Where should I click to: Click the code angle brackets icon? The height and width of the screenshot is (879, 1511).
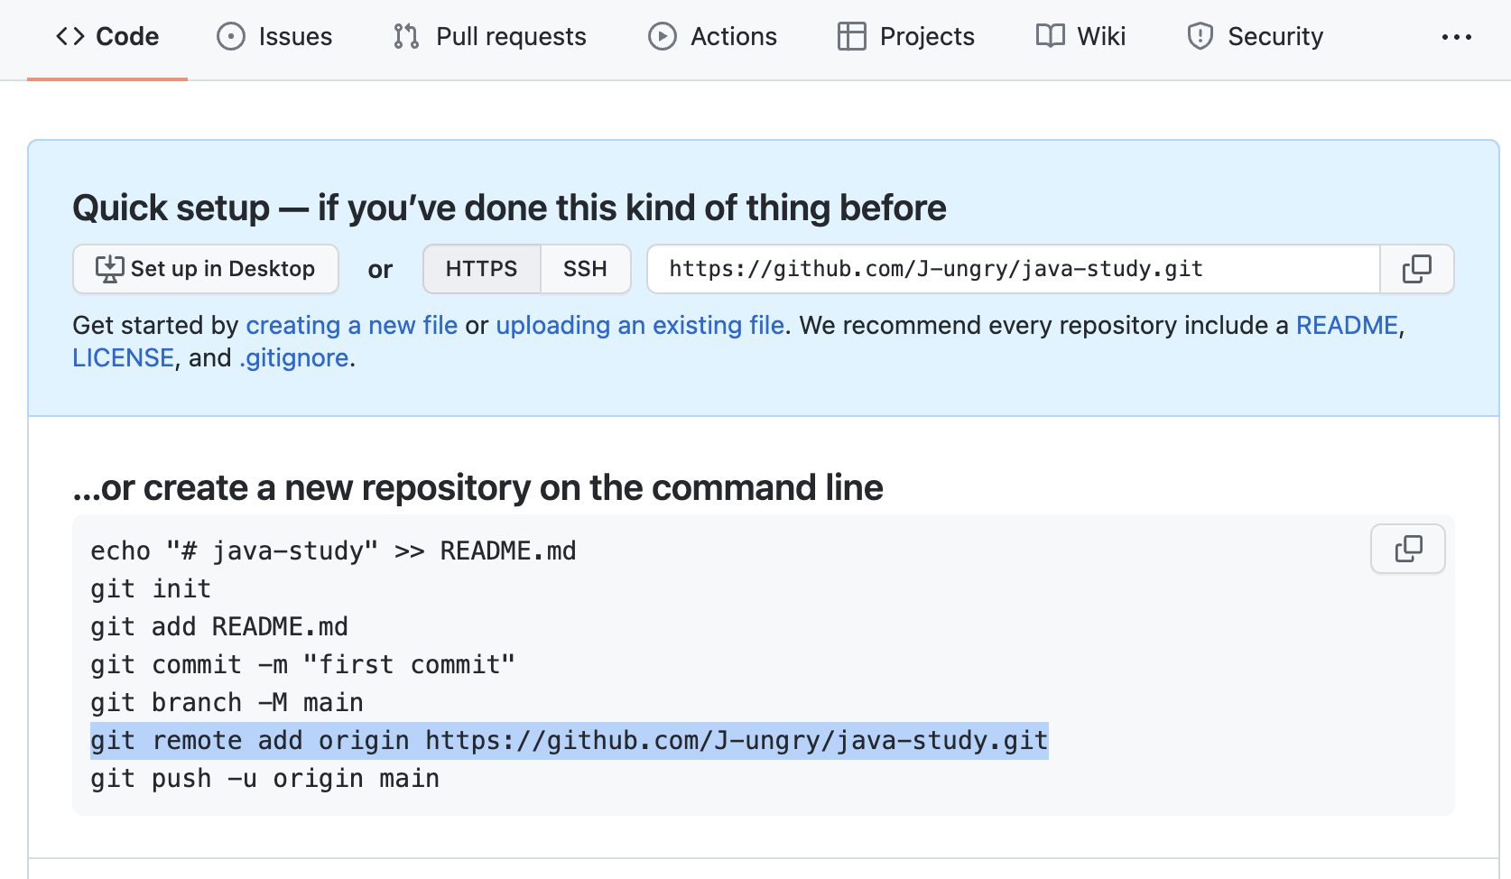click(70, 37)
